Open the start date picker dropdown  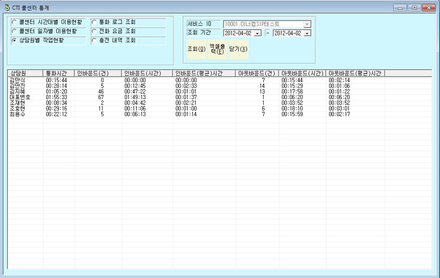(x=257, y=33)
